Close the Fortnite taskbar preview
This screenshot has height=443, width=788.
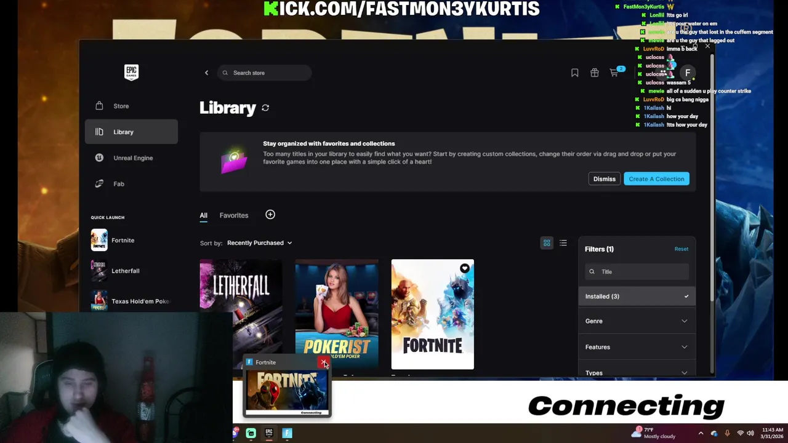coord(324,362)
